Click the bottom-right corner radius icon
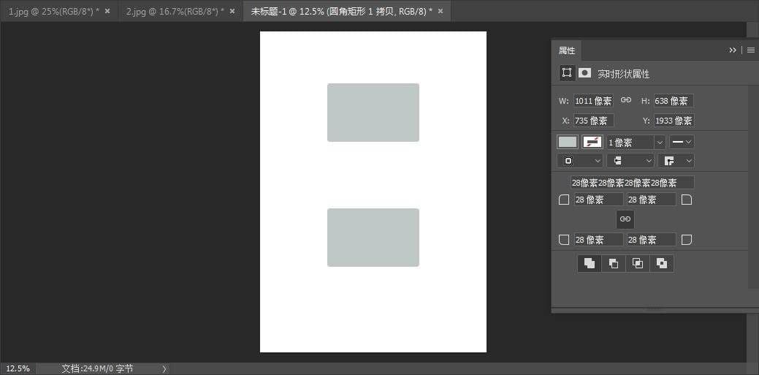The width and height of the screenshot is (759, 375). 687,239
